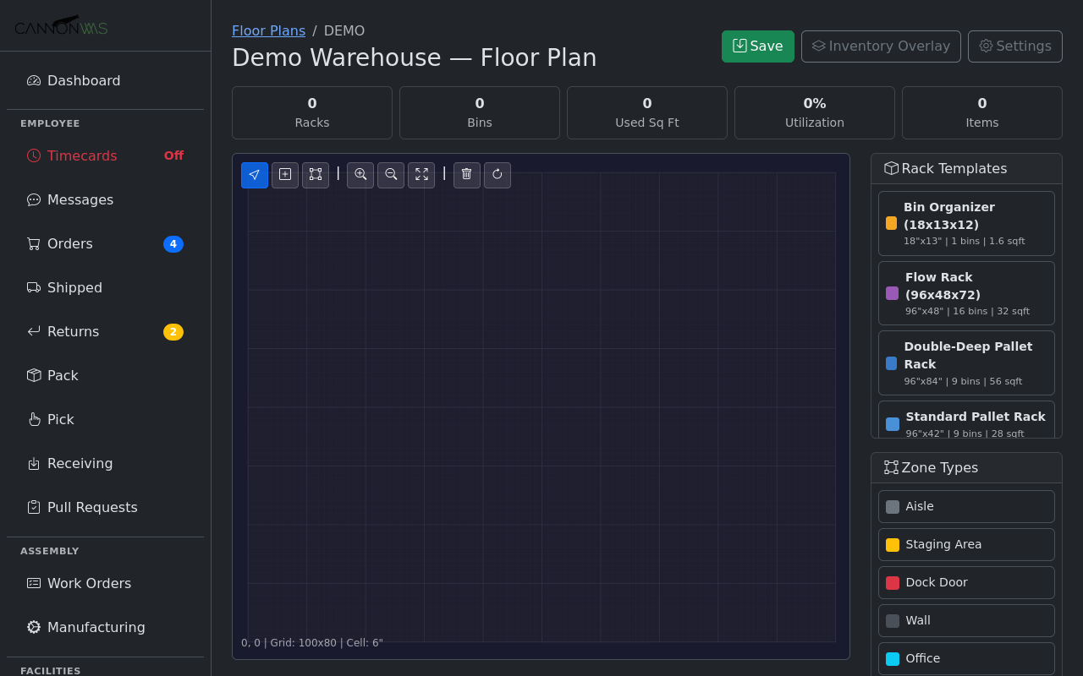
Task: Fit the floor plan to the screen
Action: coord(421,175)
